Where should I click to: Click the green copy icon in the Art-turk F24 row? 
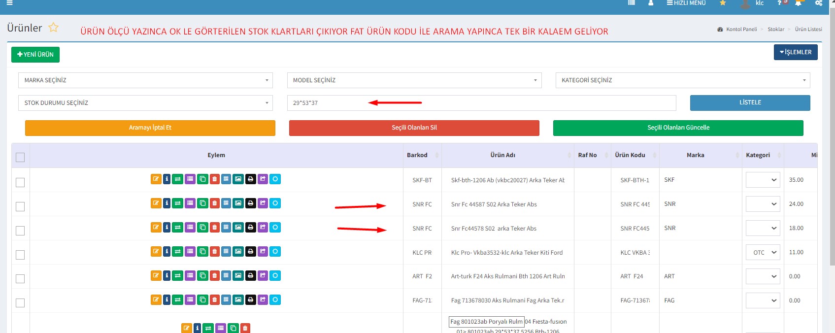pos(202,276)
